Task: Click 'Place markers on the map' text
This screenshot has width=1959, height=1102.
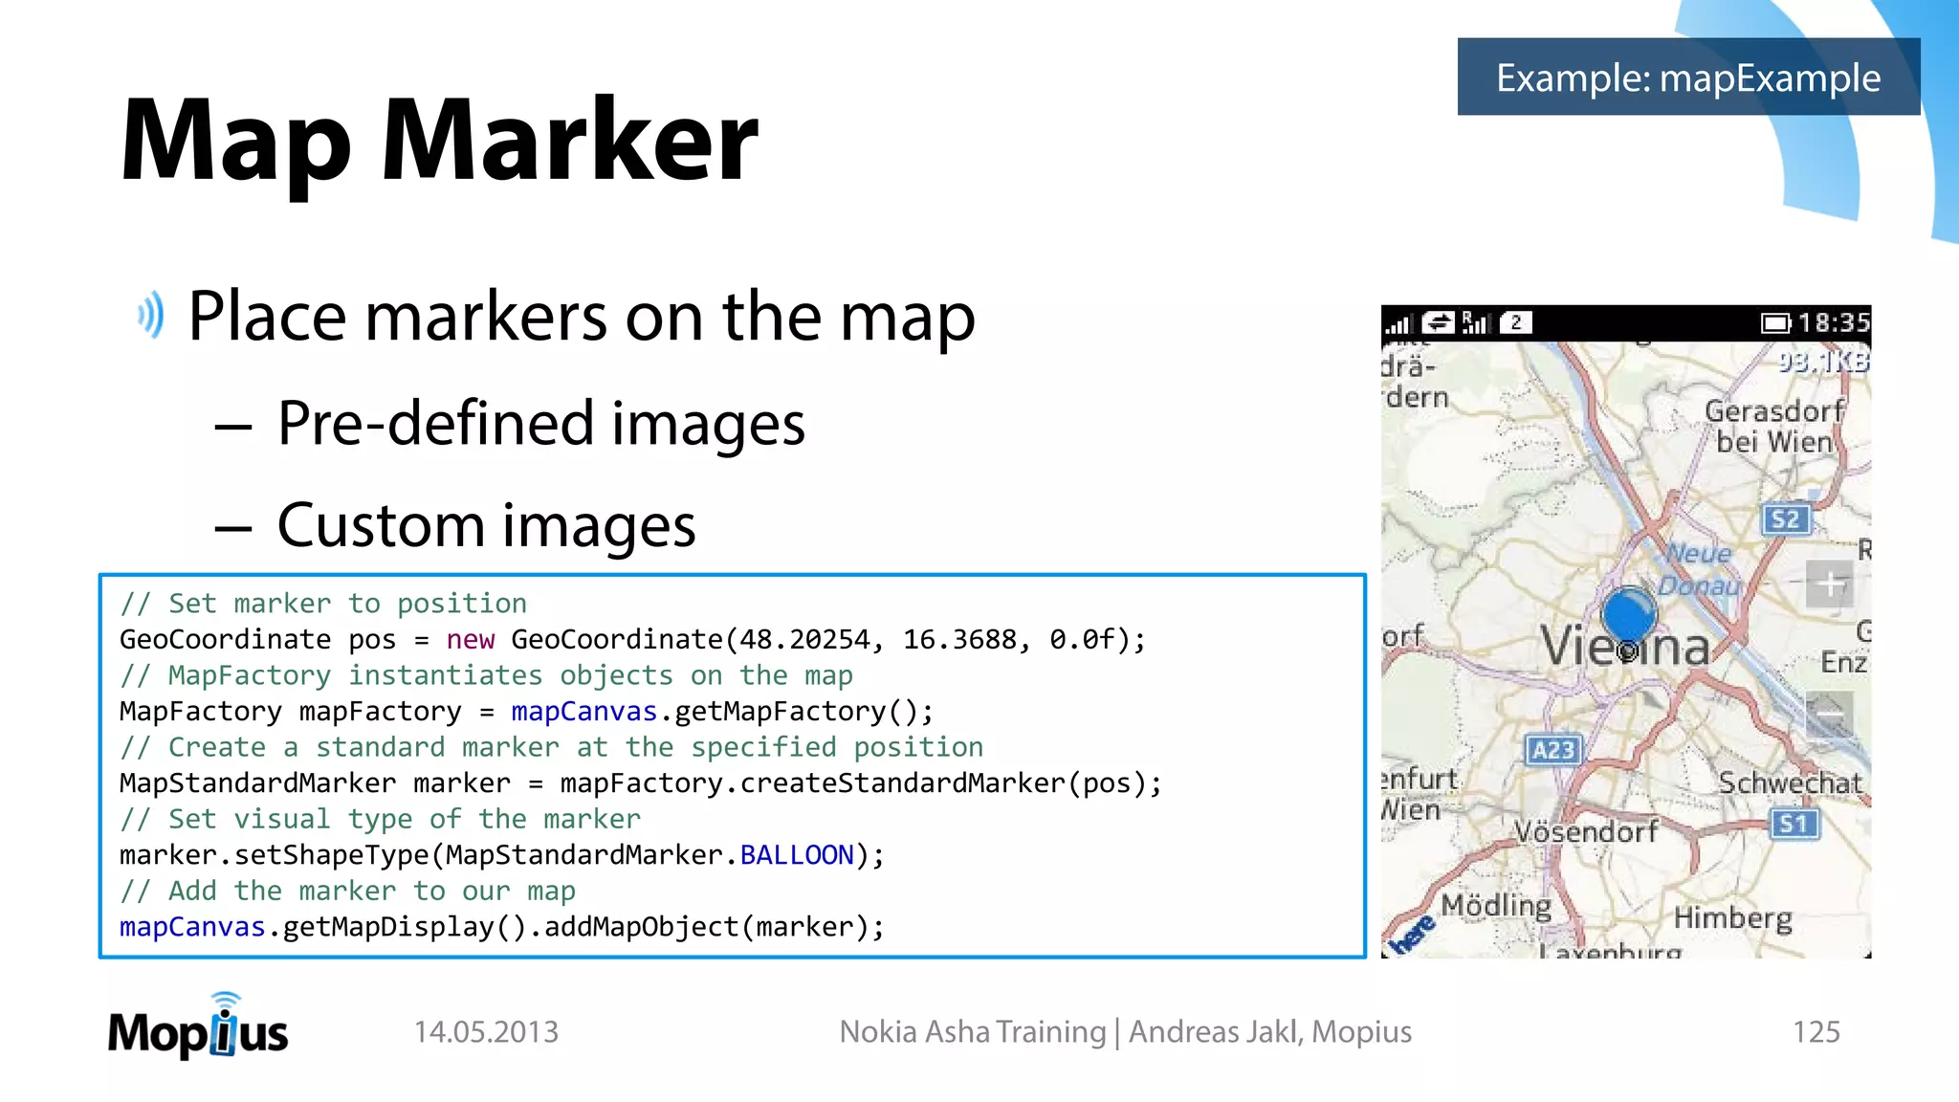Action: click(582, 316)
